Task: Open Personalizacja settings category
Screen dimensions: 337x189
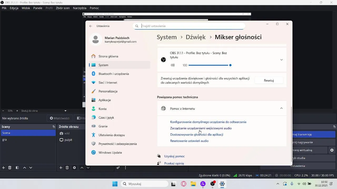Action: (x=120, y=91)
